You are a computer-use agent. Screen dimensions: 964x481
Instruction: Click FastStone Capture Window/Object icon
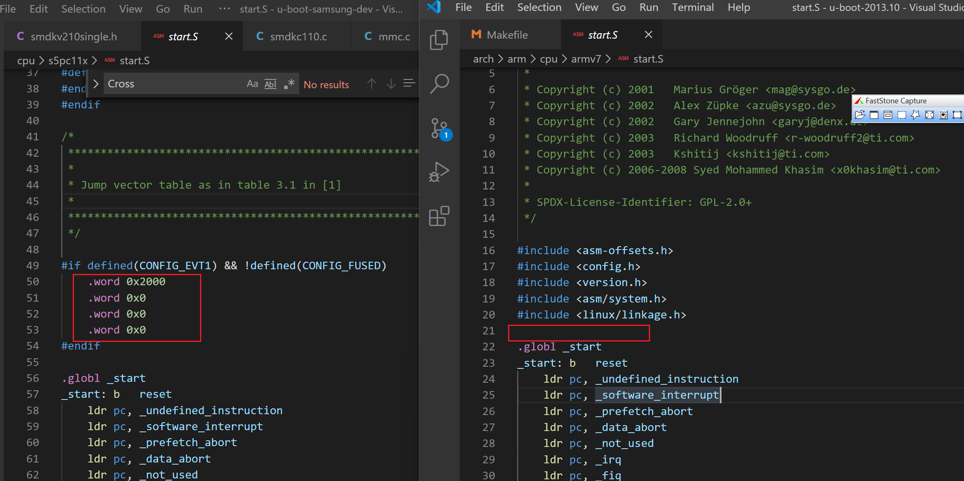tap(888, 115)
